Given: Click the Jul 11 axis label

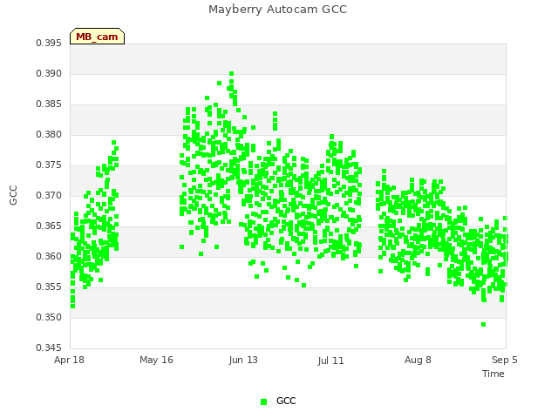Looking at the screenshot, I should [330, 361].
